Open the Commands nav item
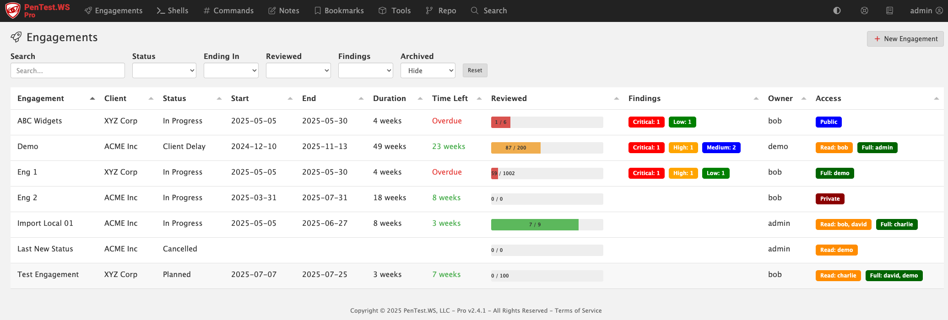Screen dimensions: 948x320 [228, 11]
